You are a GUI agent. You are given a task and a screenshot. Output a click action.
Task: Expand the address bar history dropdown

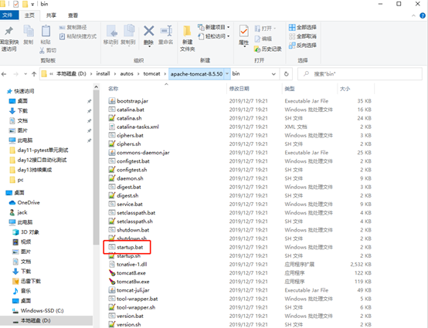(273, 74)
